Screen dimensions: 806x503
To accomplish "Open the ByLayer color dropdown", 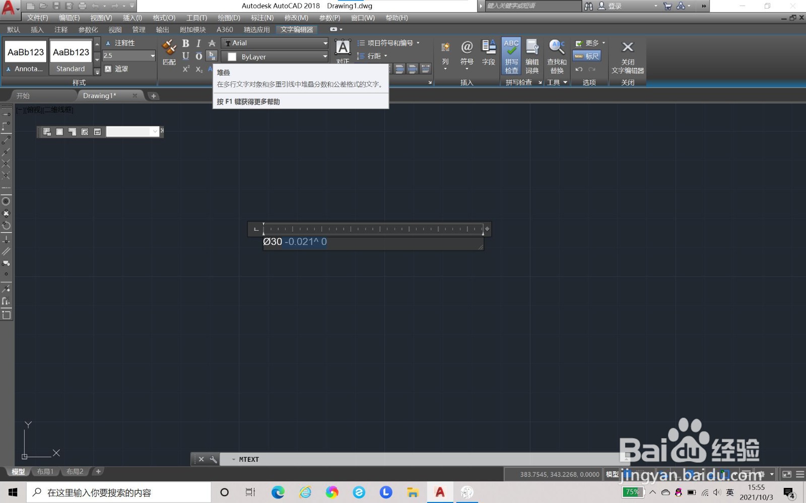I will tap(325, 57).
